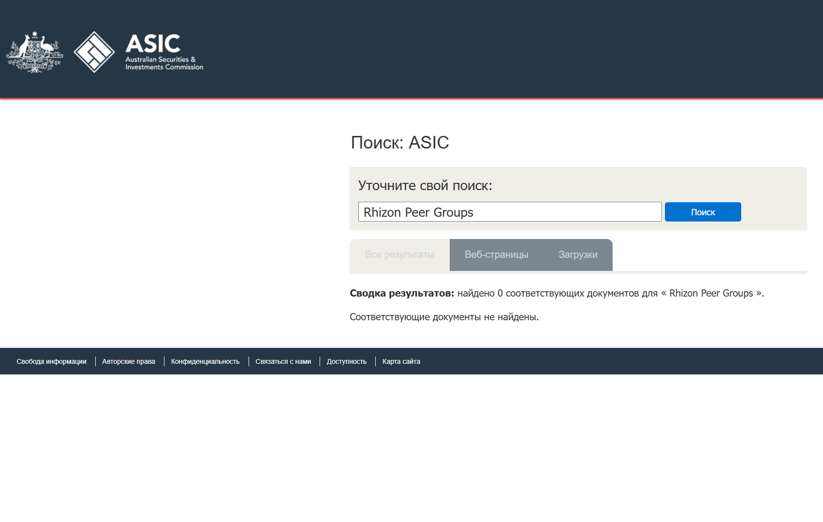Click the Australian Securities & Investments Commission subtitle
The height and width of the screenshot is (522, 823).
[x=164, y=63]
